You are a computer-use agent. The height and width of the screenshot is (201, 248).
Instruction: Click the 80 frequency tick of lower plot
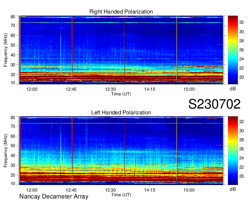point(13,117)
